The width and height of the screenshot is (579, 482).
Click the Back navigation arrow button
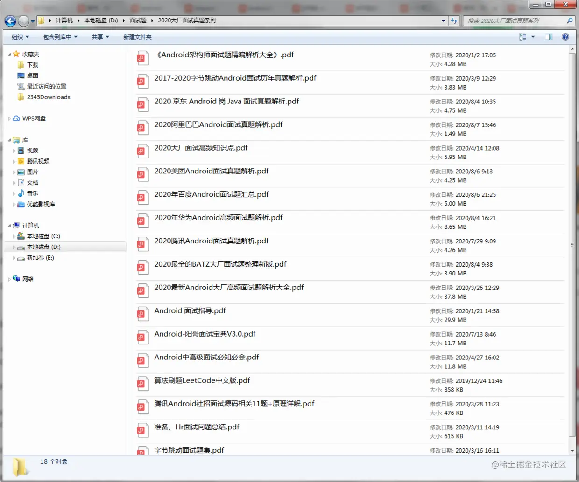click(x=10, y=21)
